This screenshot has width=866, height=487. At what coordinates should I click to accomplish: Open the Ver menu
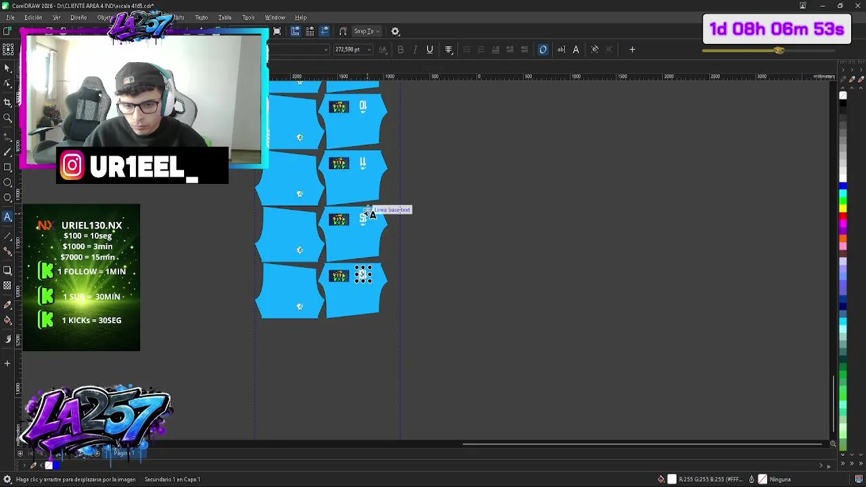tap(57, 18)
